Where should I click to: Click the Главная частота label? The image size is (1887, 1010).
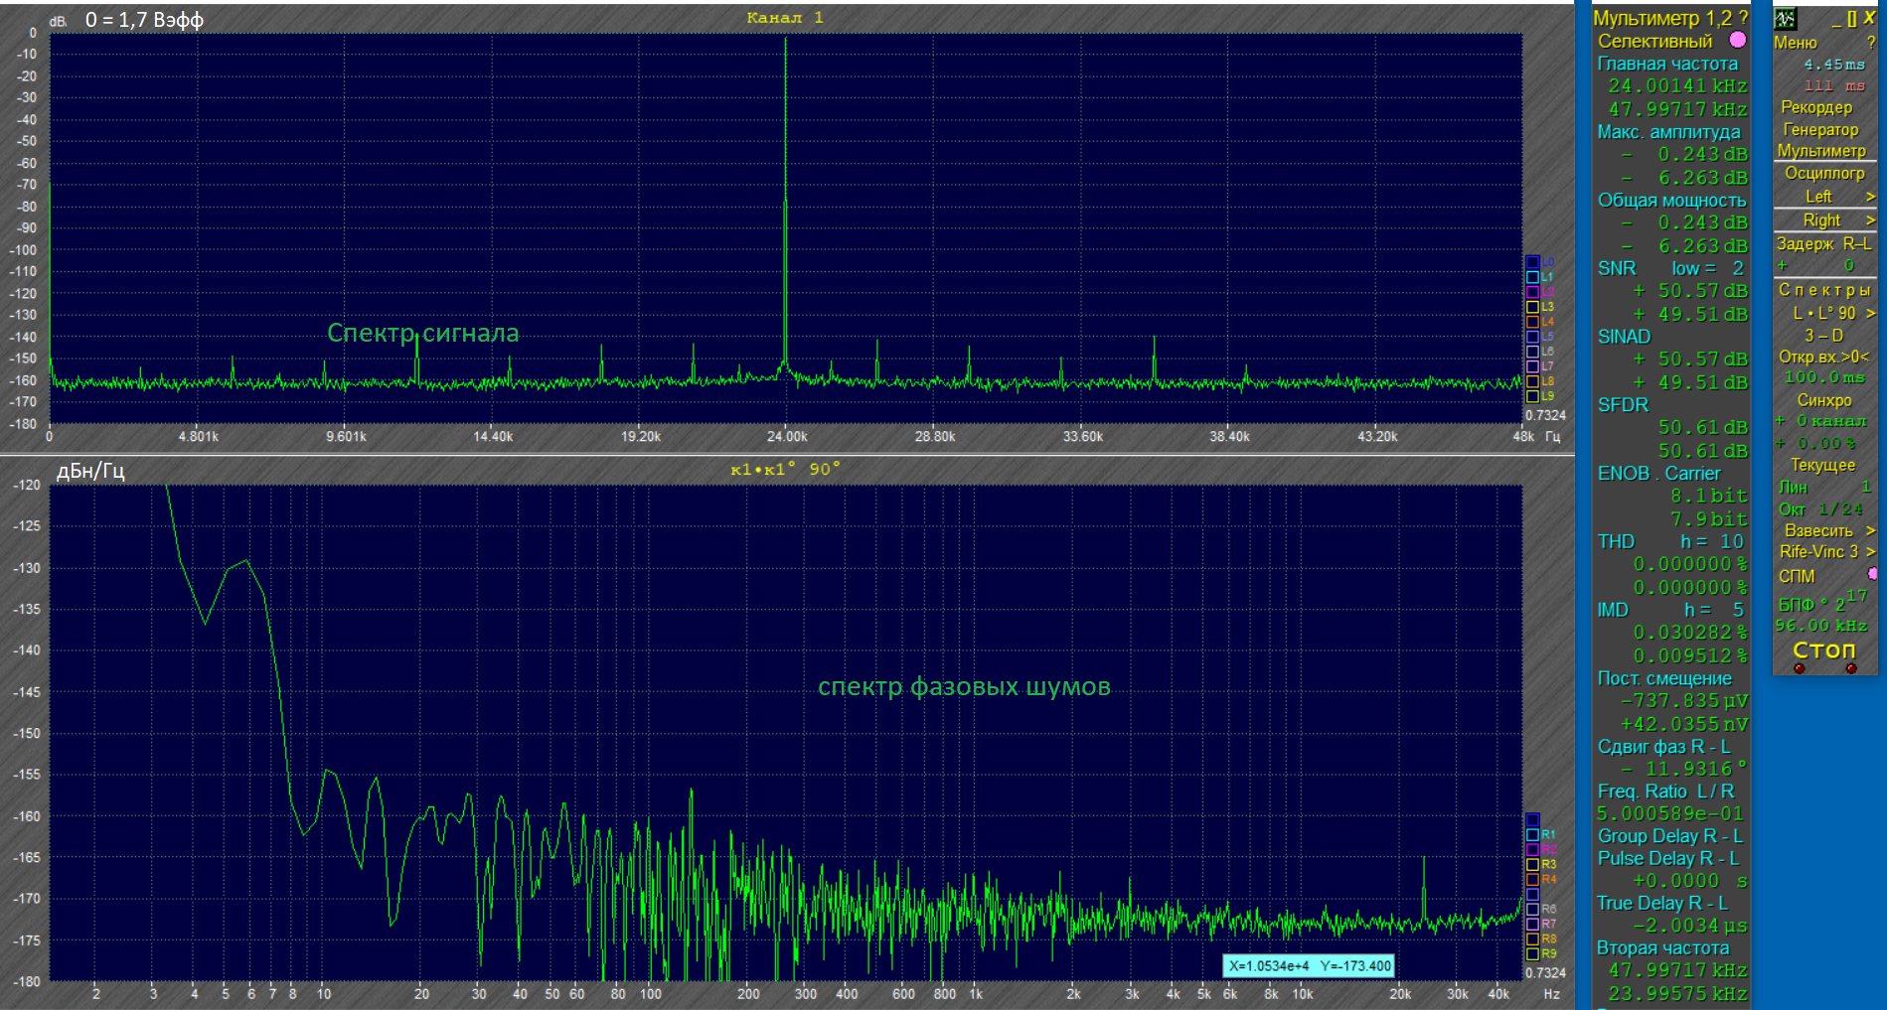(x=1667, y=64)
